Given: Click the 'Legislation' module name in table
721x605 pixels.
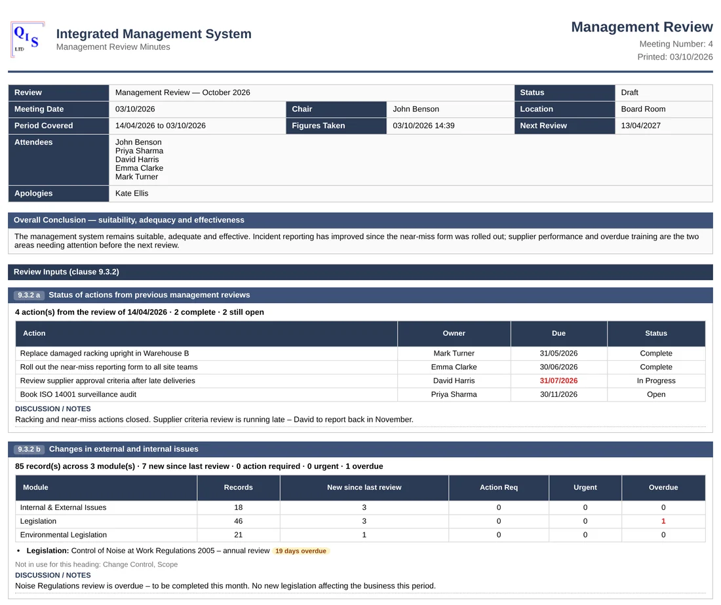Looking at the screenshot, I should (x=38, y=521).
